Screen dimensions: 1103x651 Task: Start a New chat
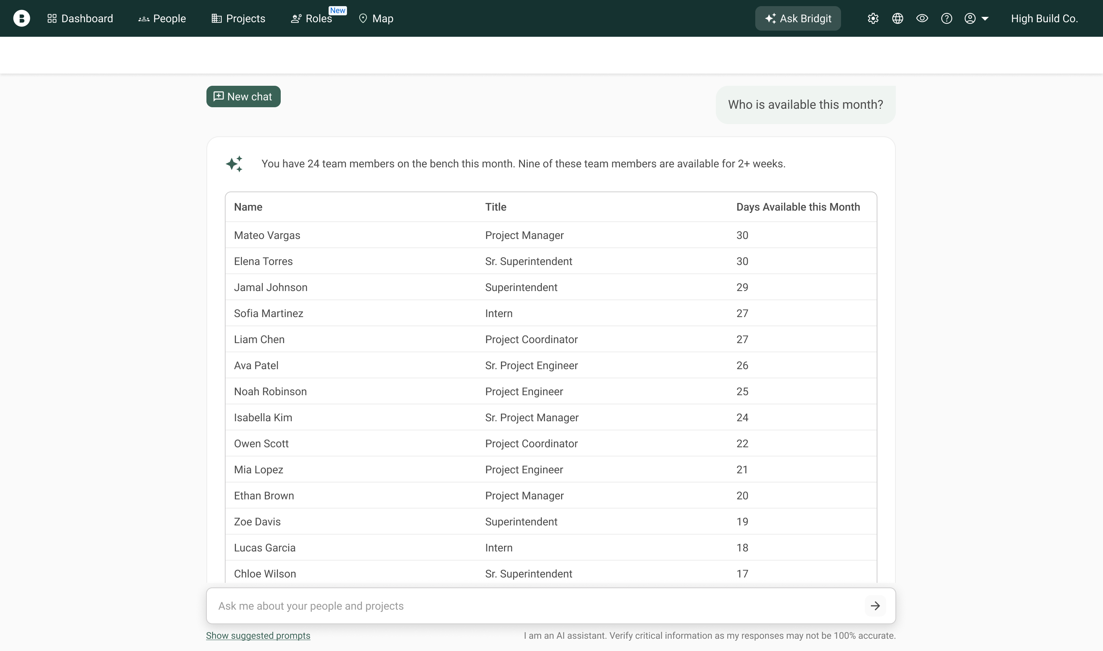click(243, 96)
